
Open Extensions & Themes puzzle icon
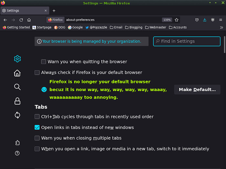pyautogui.click(x=17, y=143)
